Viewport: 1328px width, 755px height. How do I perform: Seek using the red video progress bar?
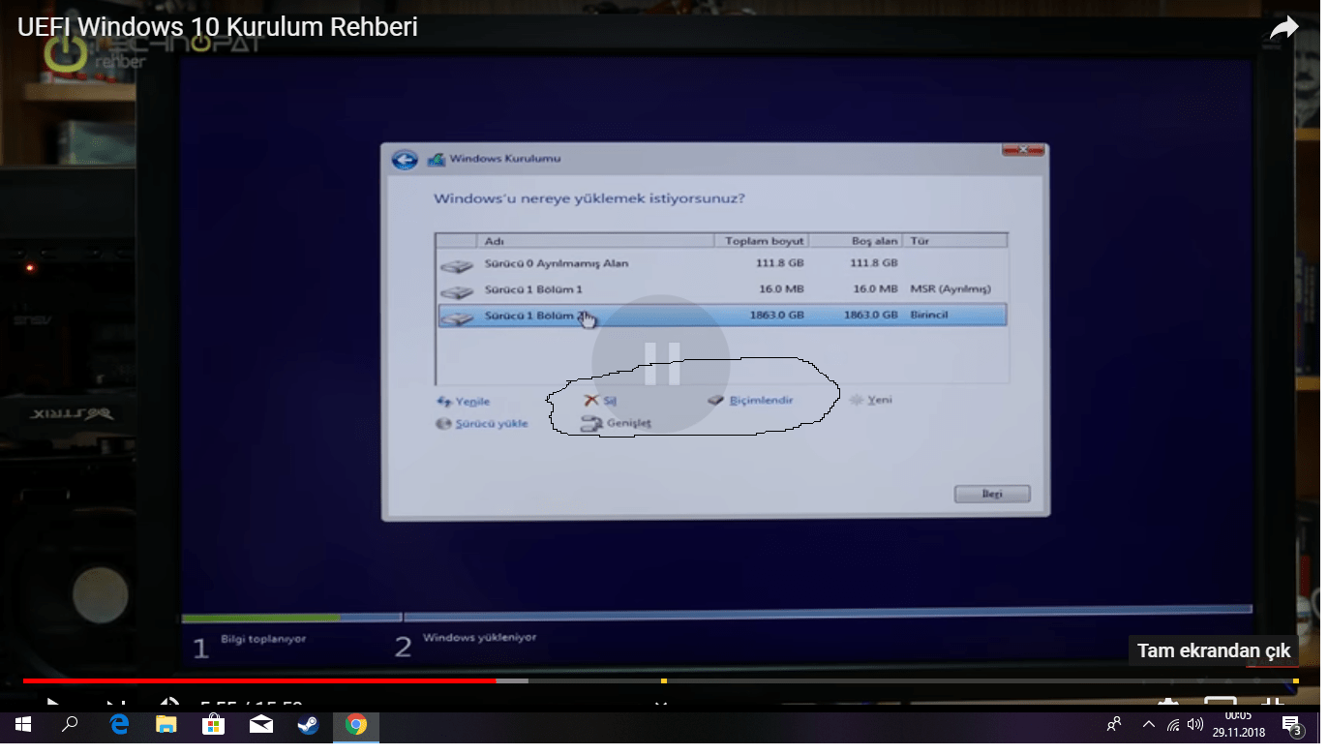click(259, 680)
